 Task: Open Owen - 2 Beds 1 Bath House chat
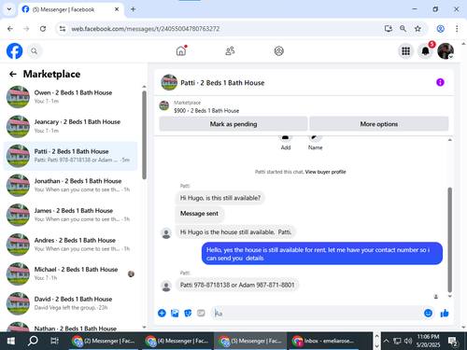tap(71, 97)
